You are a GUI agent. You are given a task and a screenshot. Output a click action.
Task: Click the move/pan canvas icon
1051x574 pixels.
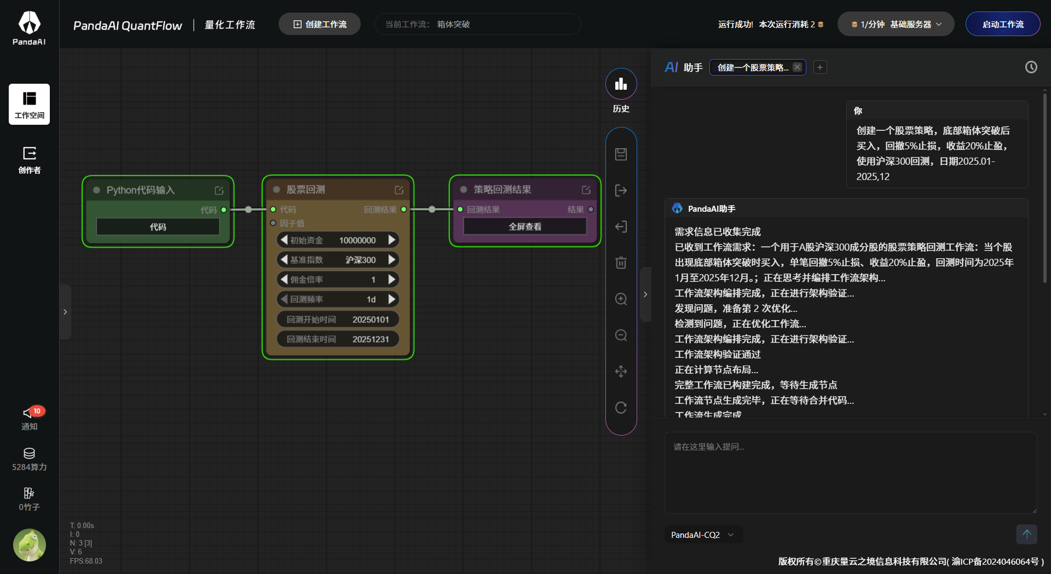click(621, 372)
